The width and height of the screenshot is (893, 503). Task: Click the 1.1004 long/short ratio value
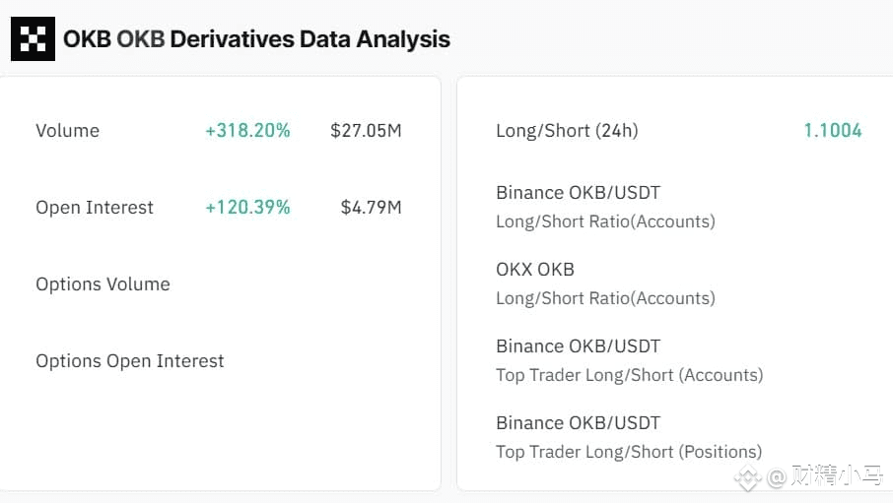832,131
